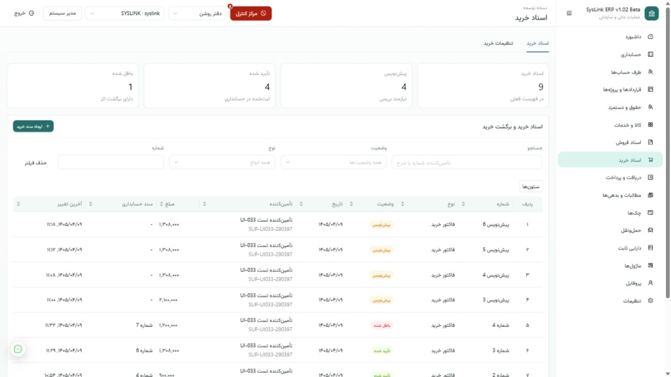Click شماره 4 document number in row ۵
671x377 pixels.
pyautogui.click(x=501, y=325)
